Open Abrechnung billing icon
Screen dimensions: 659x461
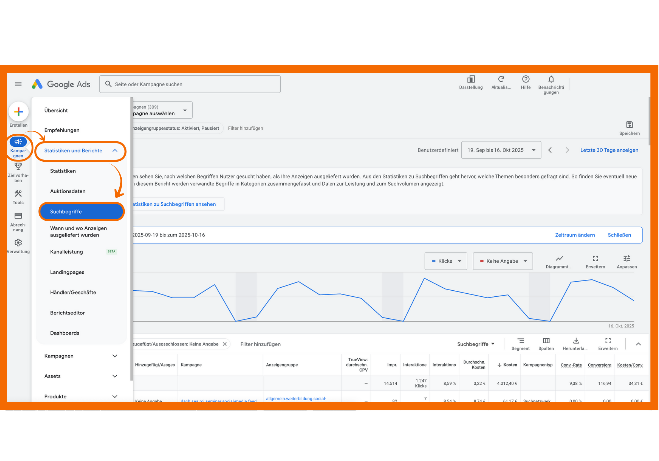[18, 216]
